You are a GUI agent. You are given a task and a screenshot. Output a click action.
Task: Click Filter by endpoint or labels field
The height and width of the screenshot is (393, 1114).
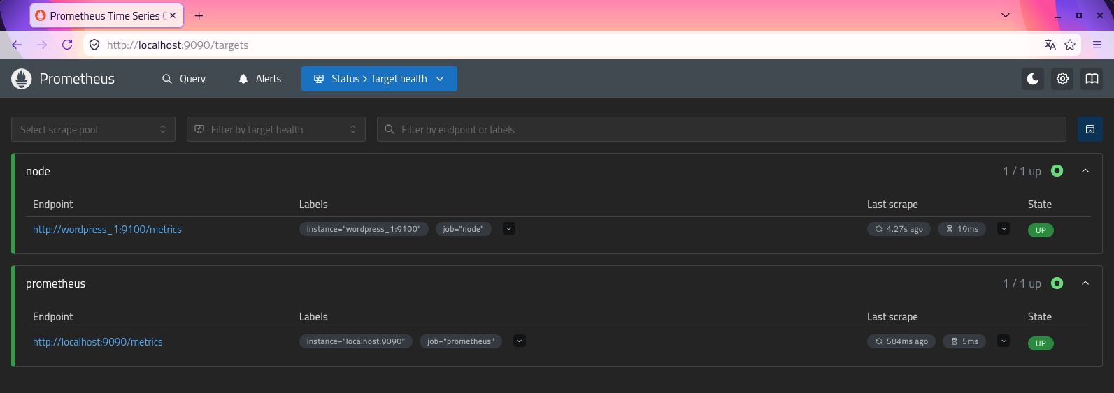click(722, 129)
